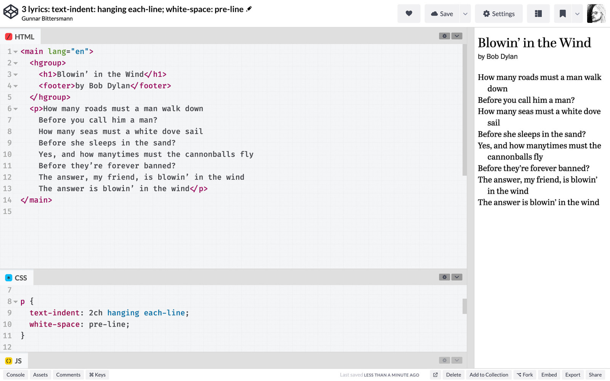The height and width of the screenshot is (381, 610).
Task: Click author name Gunnar Bittersmann
Action: (47, 19)
